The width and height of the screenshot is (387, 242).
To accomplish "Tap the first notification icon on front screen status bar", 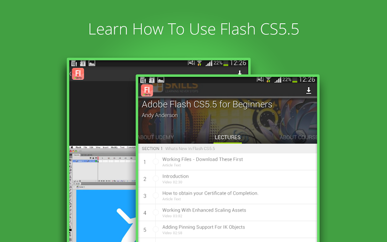I will 143,80.
